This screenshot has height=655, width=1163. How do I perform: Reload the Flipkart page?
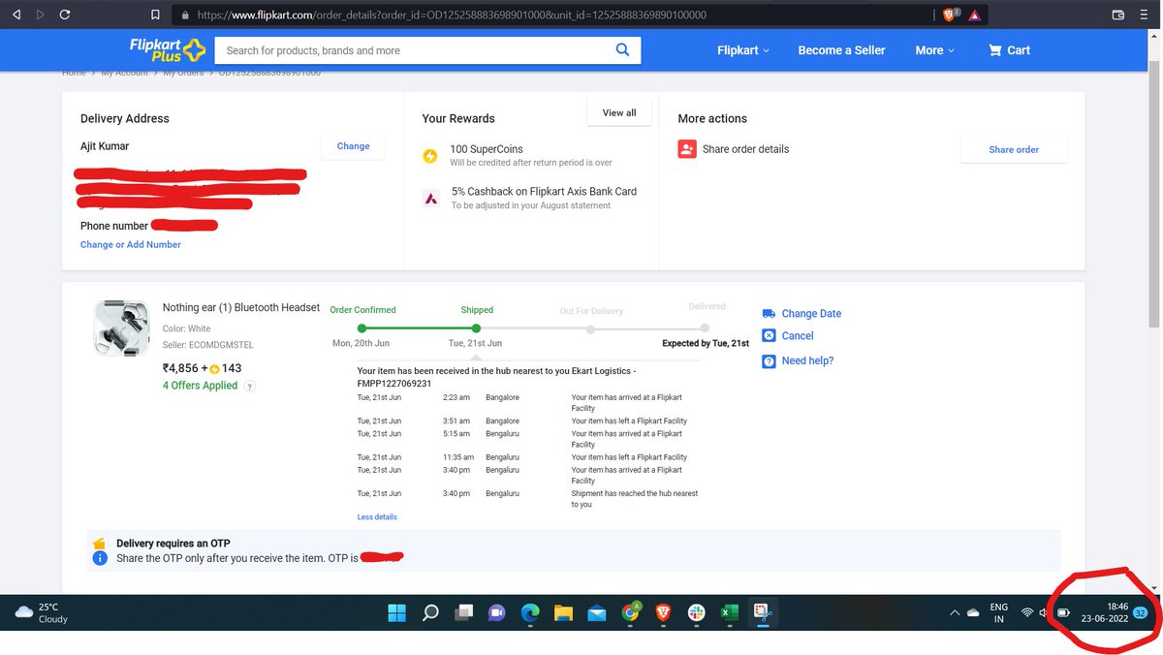tap(64, 15)
